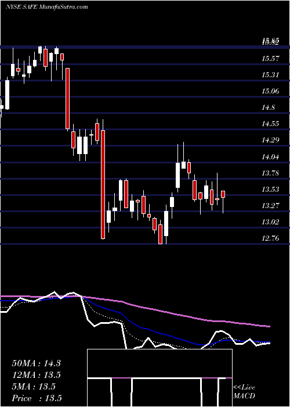Screen dimensions: 290x407
Task: Click the pink 50MA line at its right end
Action: pos(268,326)
